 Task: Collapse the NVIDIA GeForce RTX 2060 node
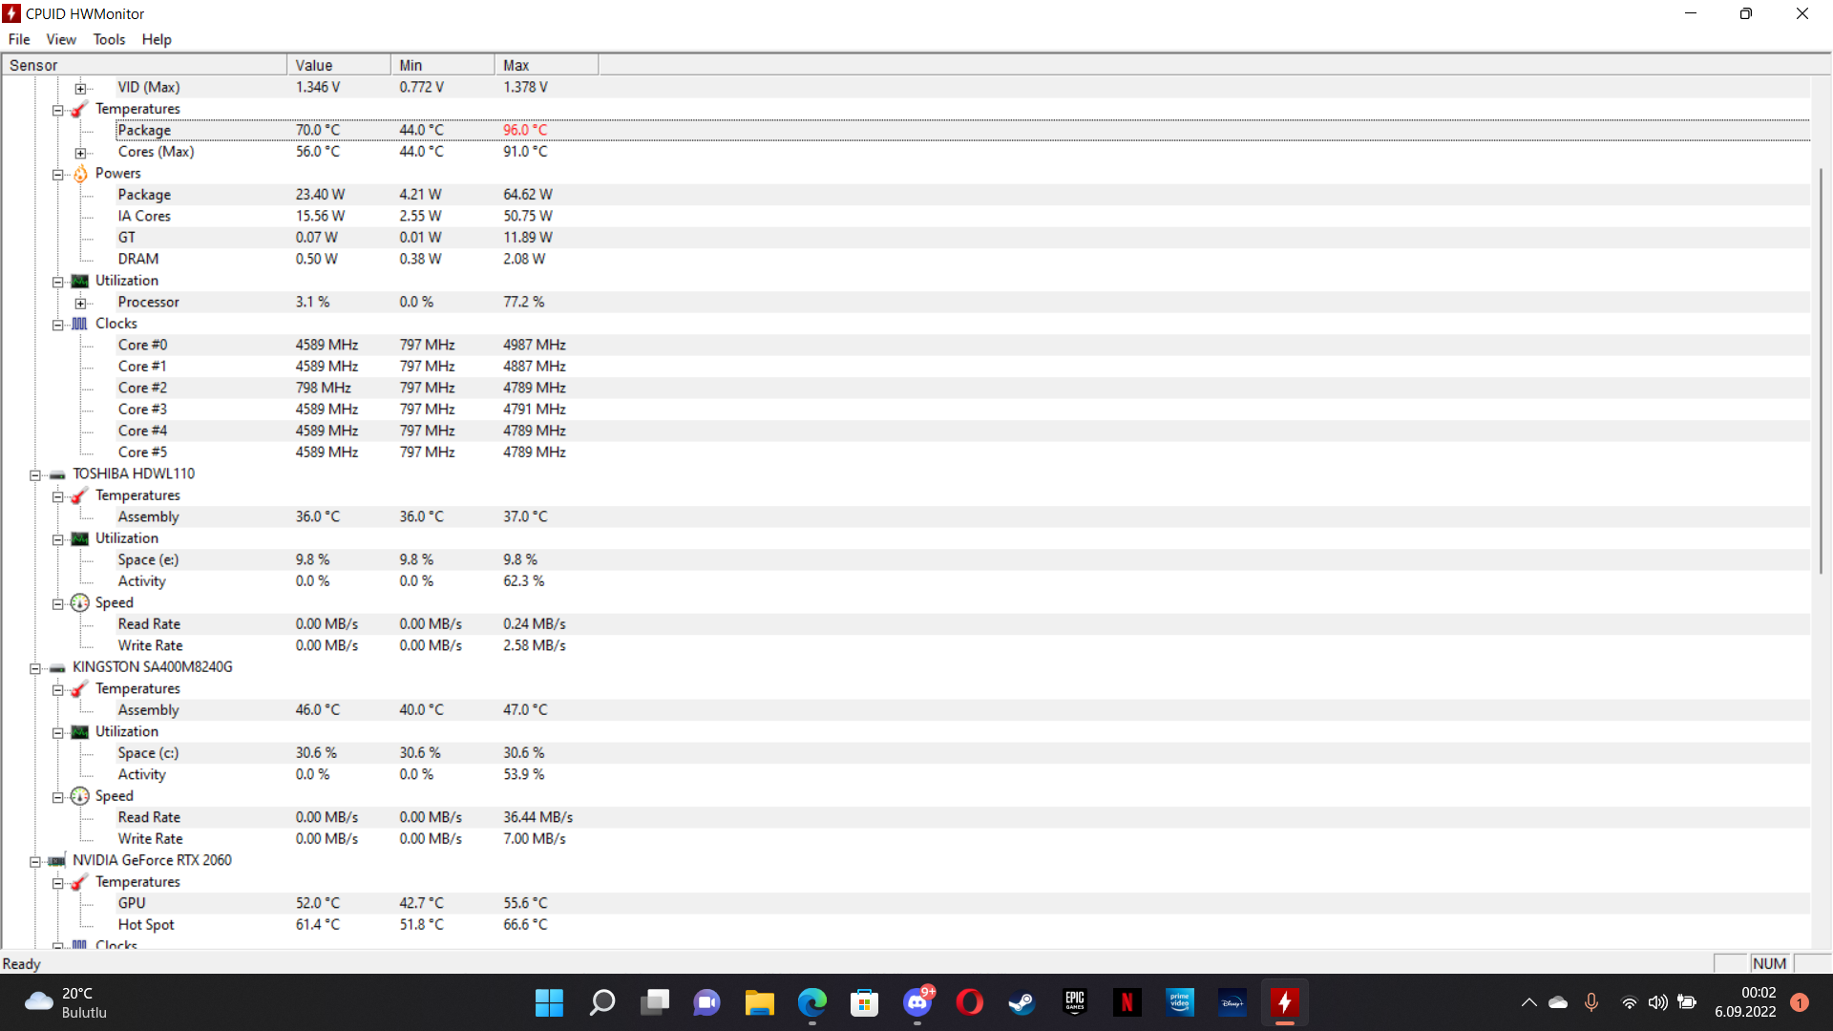tap(35, 861)
